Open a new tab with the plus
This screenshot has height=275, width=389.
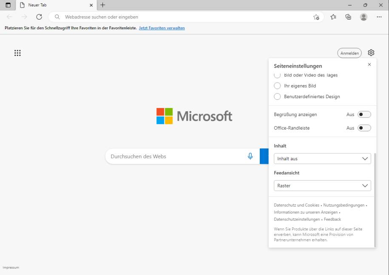pos(103,6)
